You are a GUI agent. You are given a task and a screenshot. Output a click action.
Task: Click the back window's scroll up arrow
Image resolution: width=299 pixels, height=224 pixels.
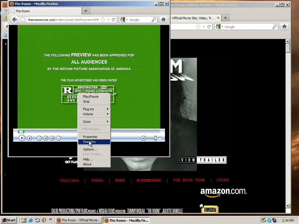[x=288, y=41]
